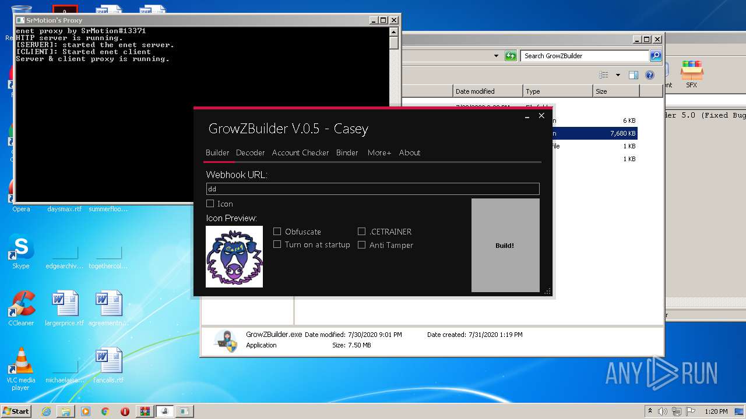Screen dimensions: 746x419
Task: Click the GrowZBuilder resize grip
Action: 547,292
